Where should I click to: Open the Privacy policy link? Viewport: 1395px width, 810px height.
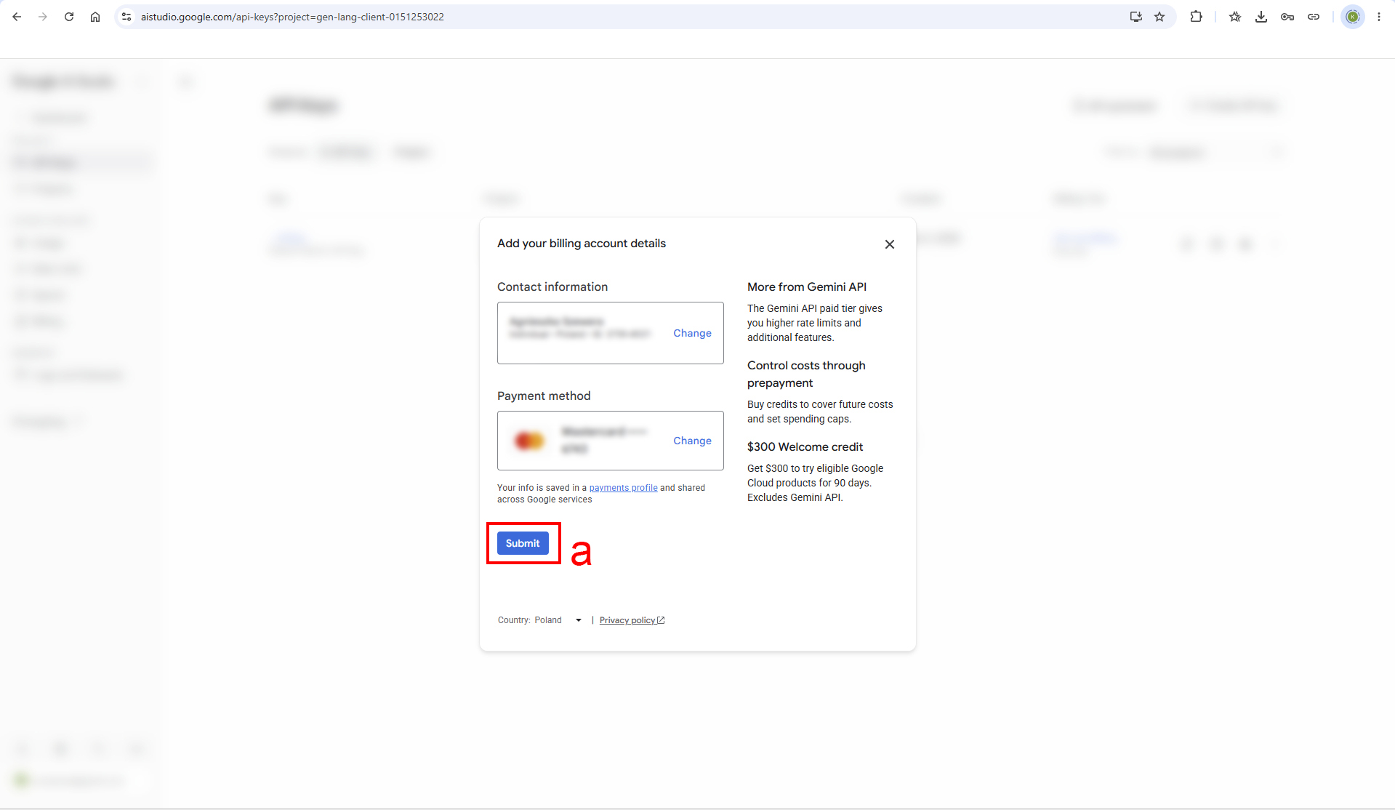[632, 620]
